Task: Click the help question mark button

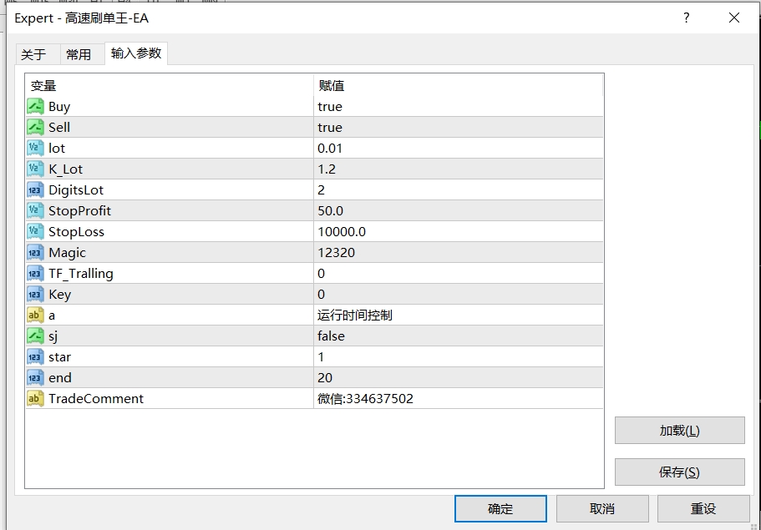Action: (x=687, y=18)
